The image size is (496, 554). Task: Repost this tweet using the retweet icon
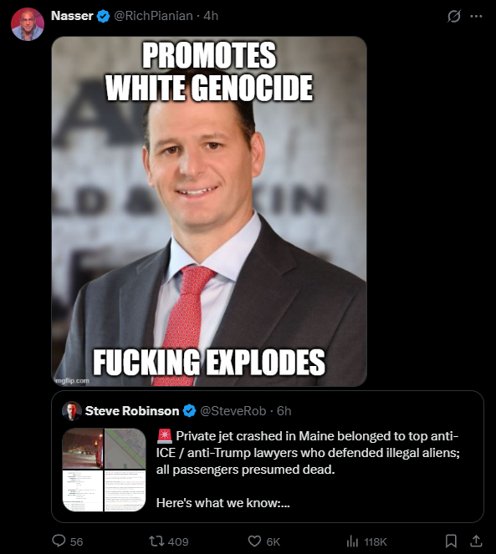click(155, 541)
